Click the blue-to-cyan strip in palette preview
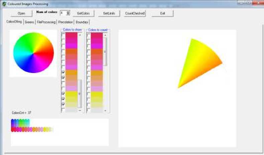Image resolution: width=264 pixels, height=155 pixels. click(x=20, y=123)
